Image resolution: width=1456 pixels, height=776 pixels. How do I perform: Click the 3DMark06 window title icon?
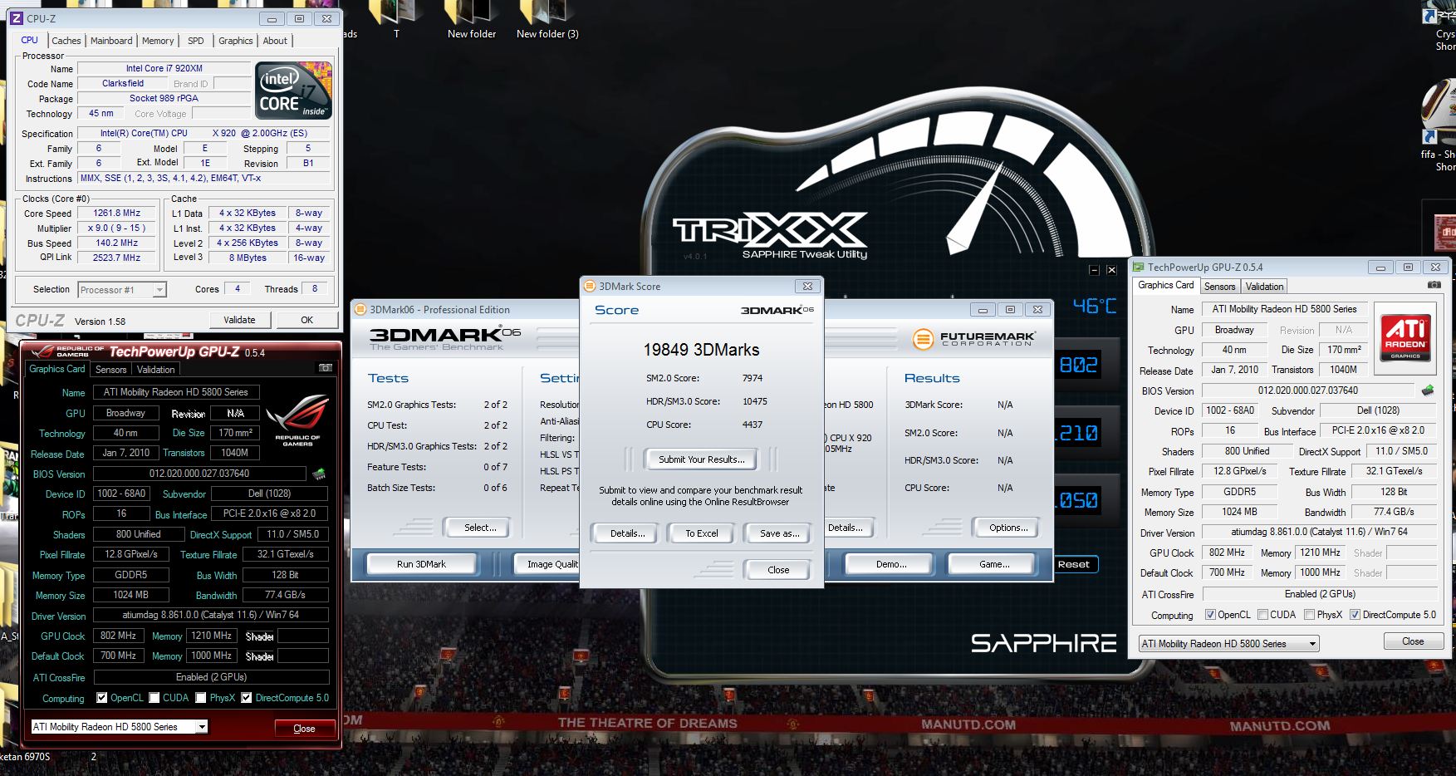(x=360, y=309)
